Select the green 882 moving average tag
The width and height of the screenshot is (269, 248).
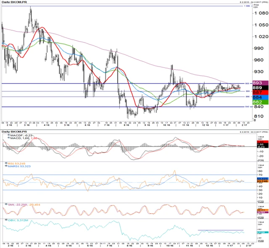tap(258, 102)
